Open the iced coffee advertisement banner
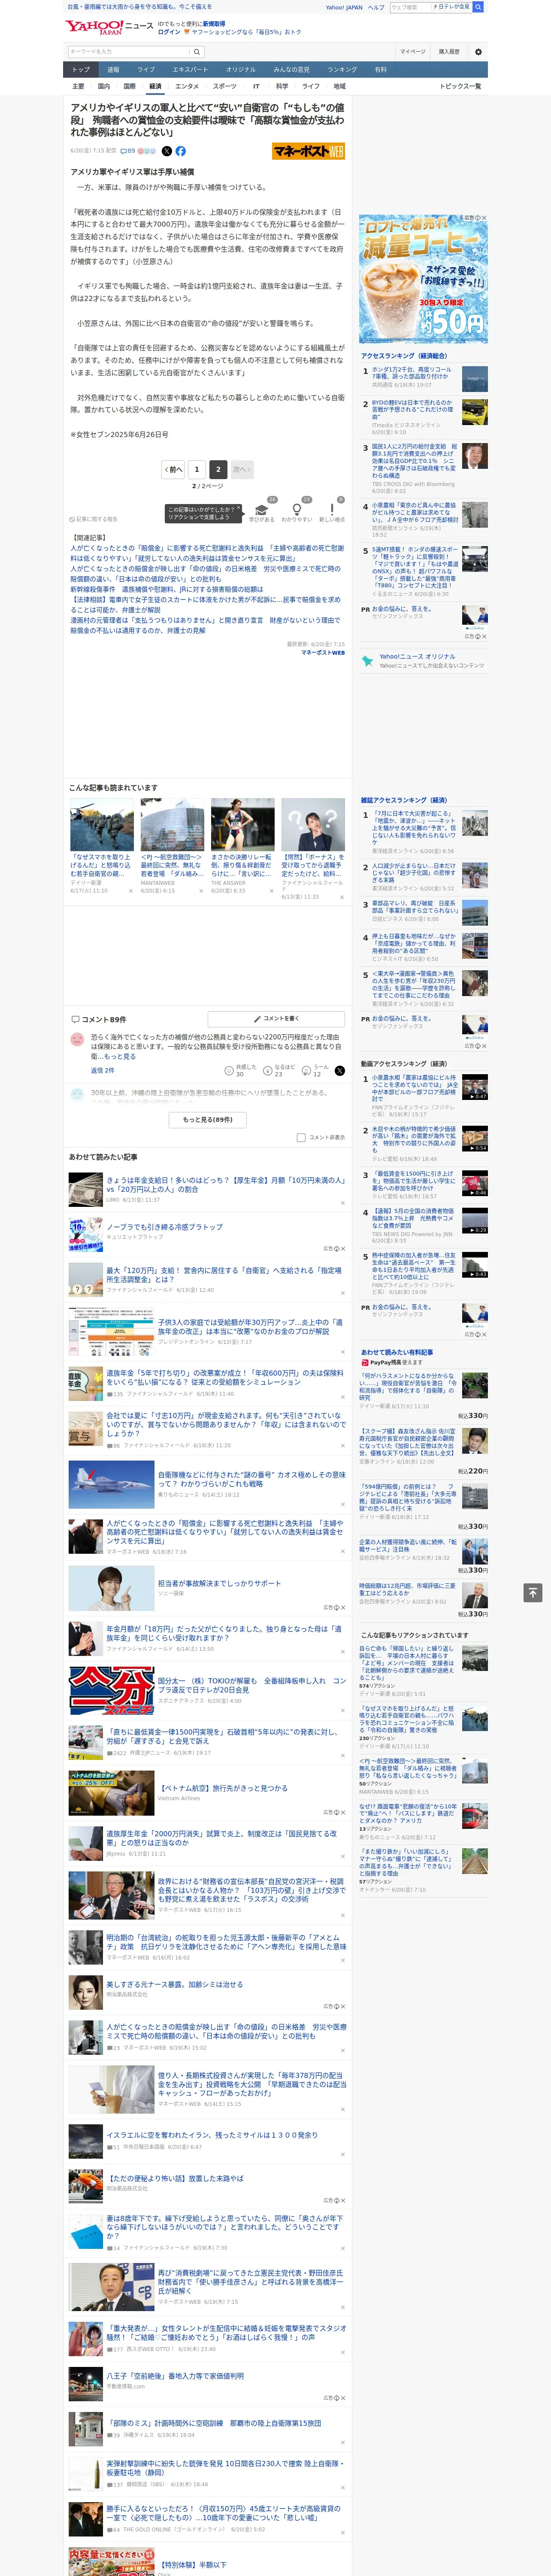The width and height of the screenshot is (551, 2576). [423, 278]
